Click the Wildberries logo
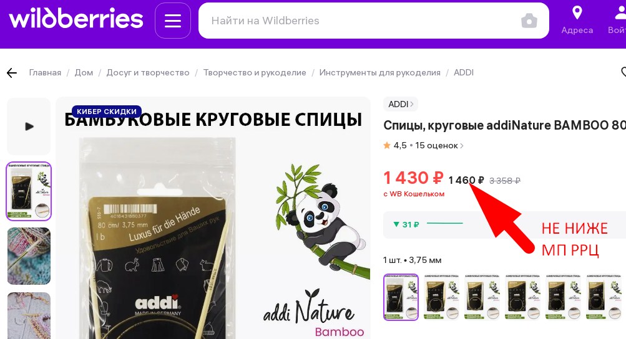626x339 pixels. coord(76,19)
